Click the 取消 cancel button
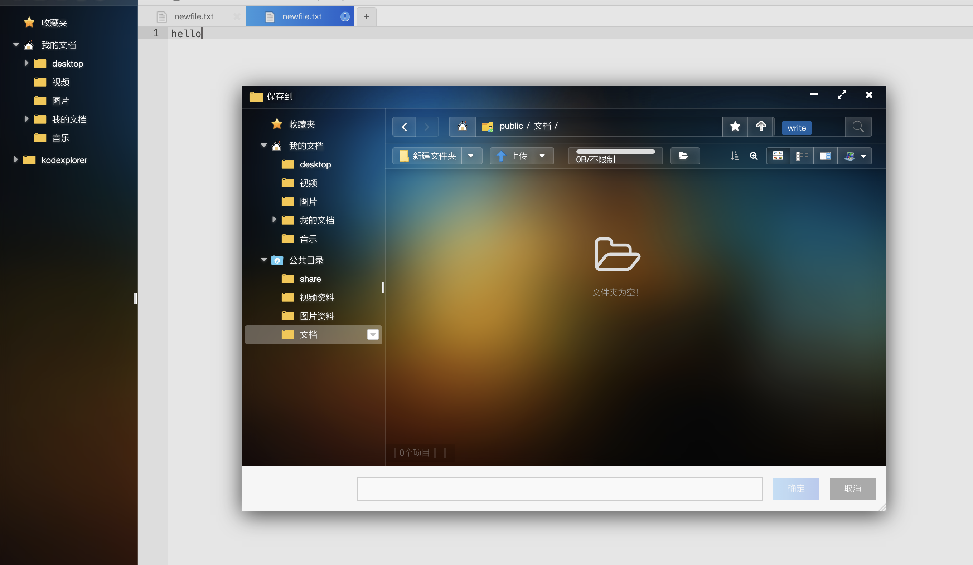 pyautogui.click(x=852, y=488)
